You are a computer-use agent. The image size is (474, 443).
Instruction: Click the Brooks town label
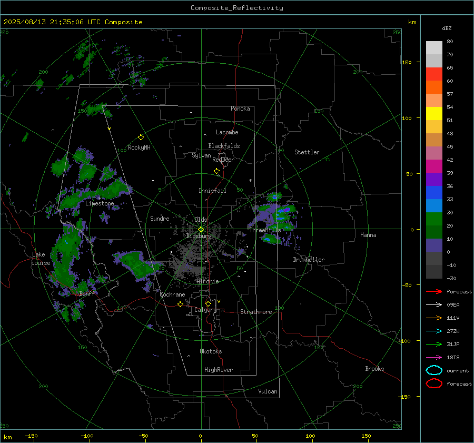point(374,369)
